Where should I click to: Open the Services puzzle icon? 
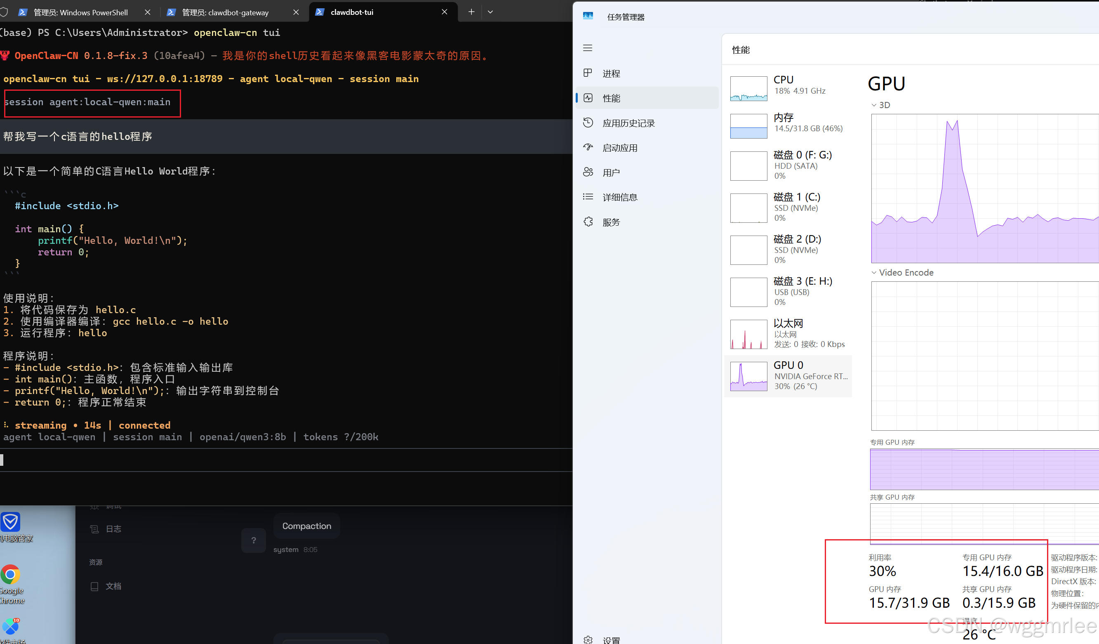tap(588, 222)
